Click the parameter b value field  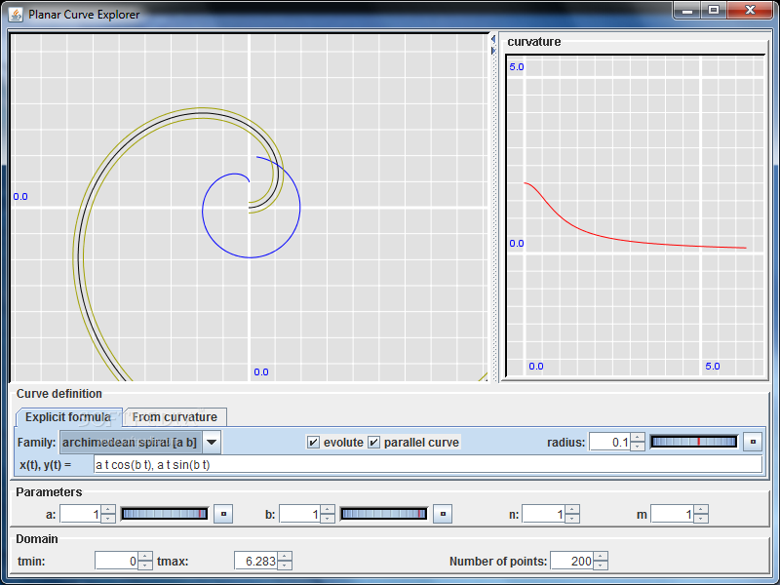click(300, 514)
